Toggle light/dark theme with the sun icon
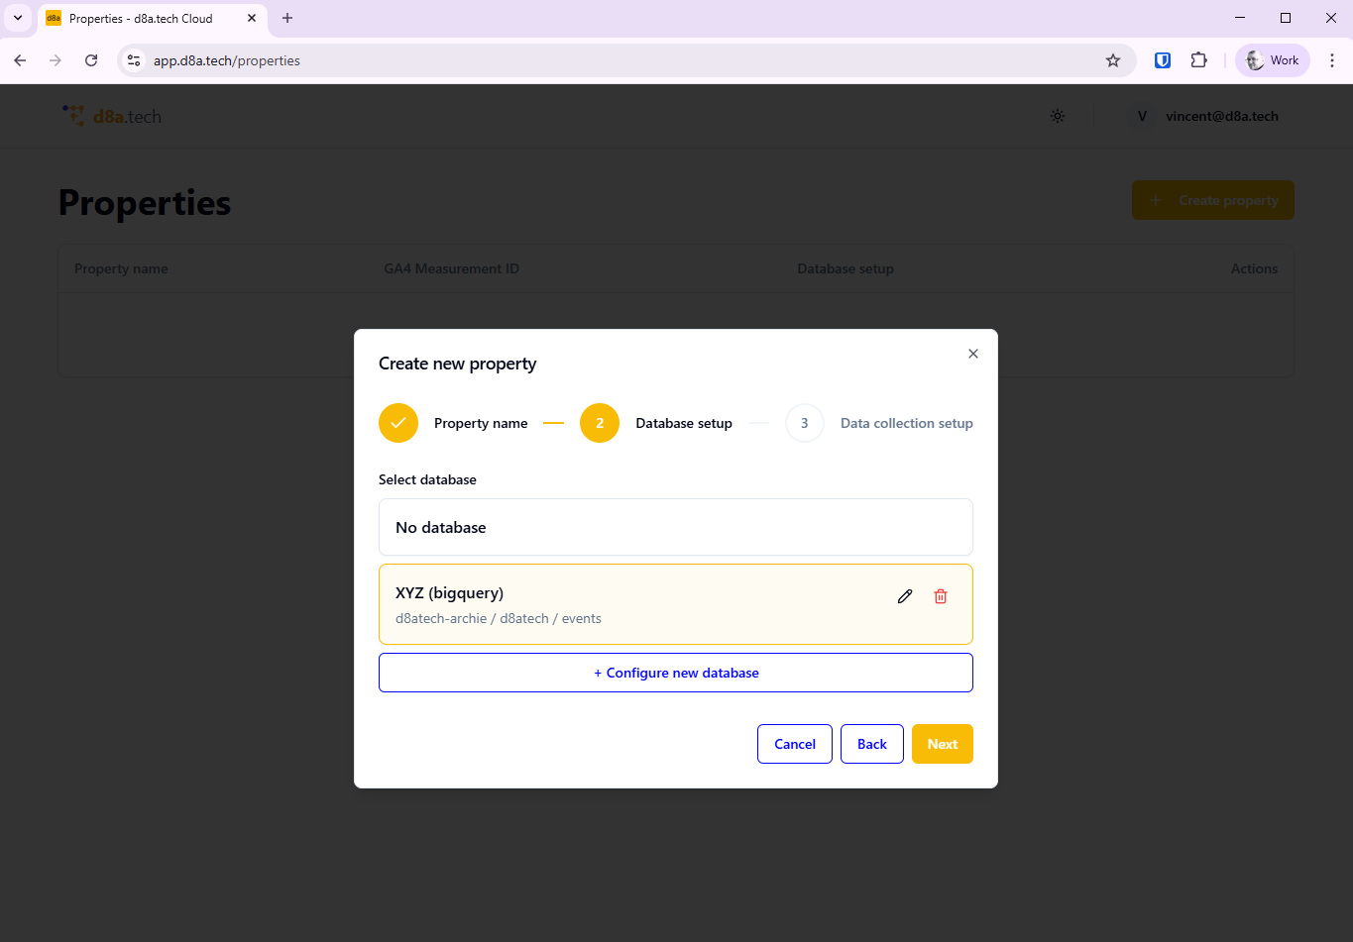1353x942 pixels. pos(1057,116)
